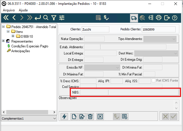Click the Dt Mínima Fat field

[x=153, y=67]
